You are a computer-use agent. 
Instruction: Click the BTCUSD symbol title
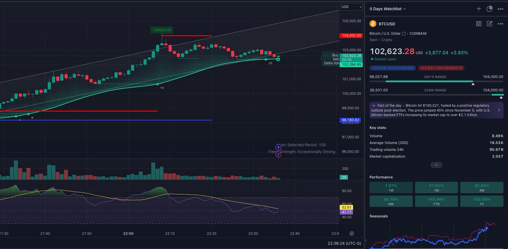(x=388, y=24)
